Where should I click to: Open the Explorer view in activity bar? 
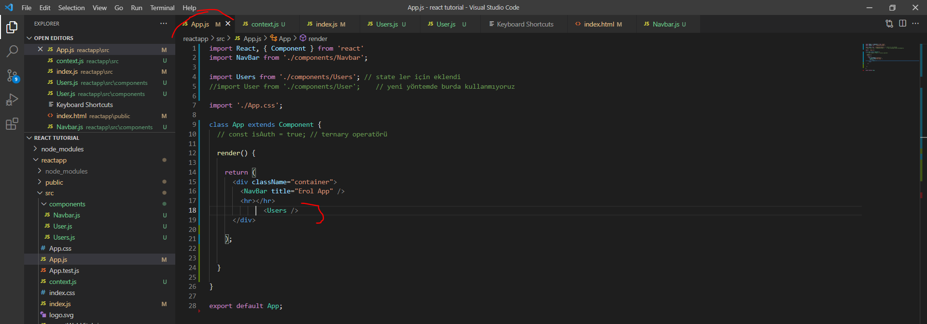tap(12, 27)
